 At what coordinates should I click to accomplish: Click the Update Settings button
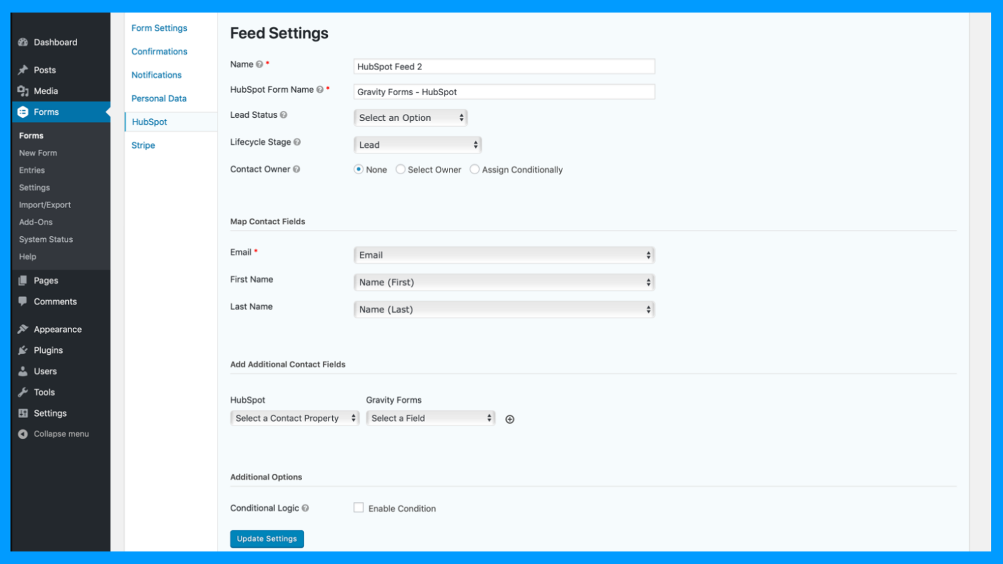click(x=267, y=539)
